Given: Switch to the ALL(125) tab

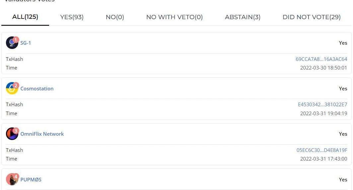Looking at the screenshot, I should pos(25,17).
